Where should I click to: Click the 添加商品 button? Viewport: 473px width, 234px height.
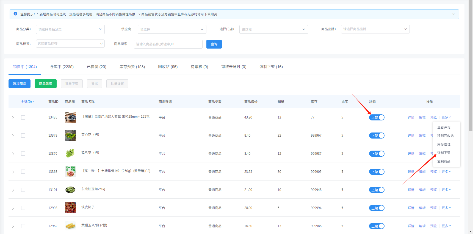pyautogui.click(x=20, y=84)
